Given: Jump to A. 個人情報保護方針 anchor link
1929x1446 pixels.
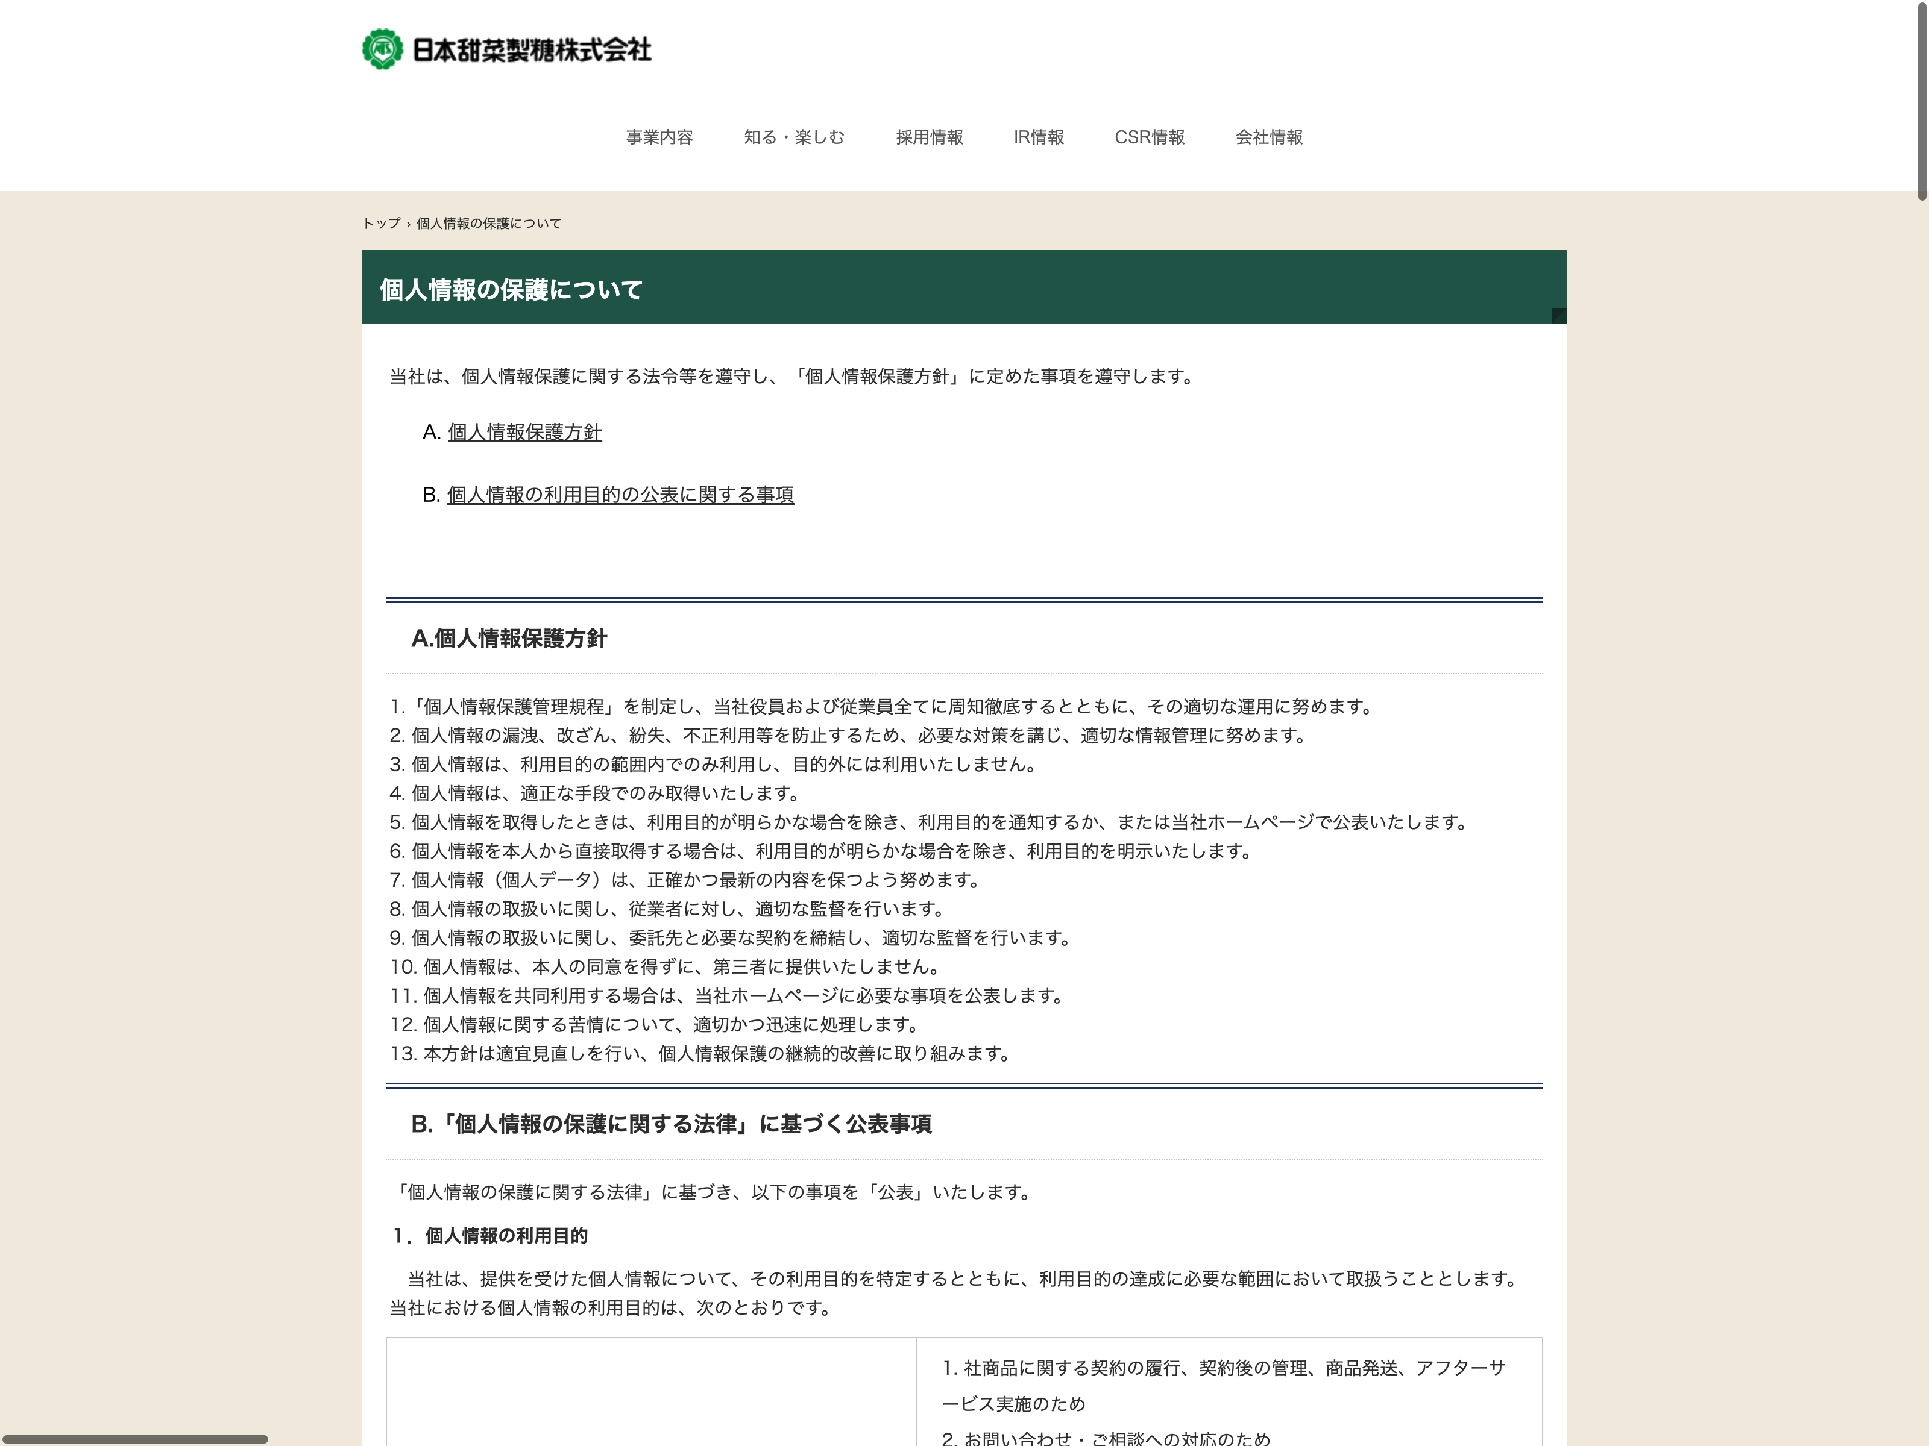Looking at the screenshot, I should point(524,433).
